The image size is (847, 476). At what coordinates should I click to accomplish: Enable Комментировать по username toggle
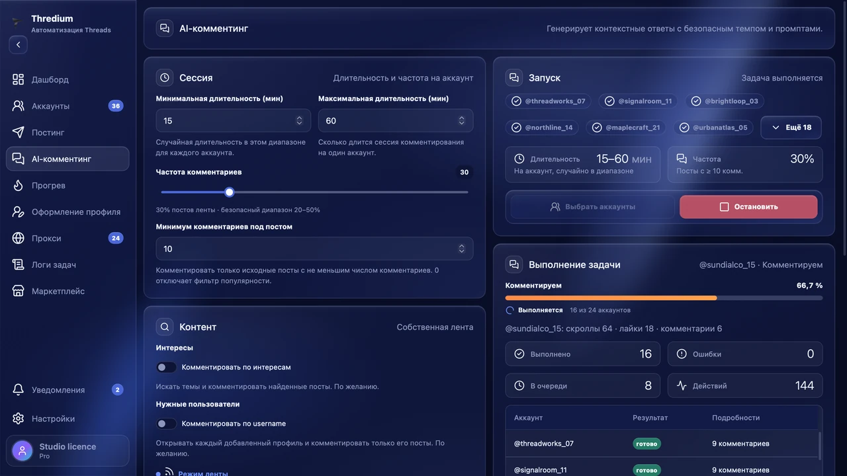point(166,423)
